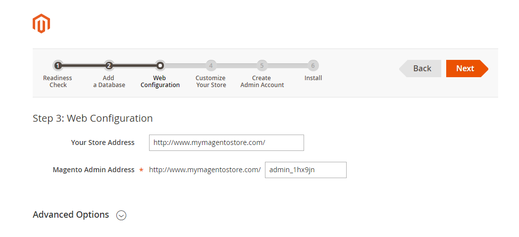
Task: Click the step 4 circle marker
Action: click(211, 65)
